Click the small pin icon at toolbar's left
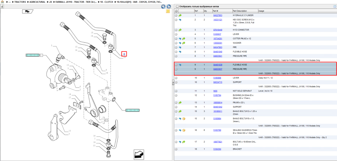 [x=2, y=6]
